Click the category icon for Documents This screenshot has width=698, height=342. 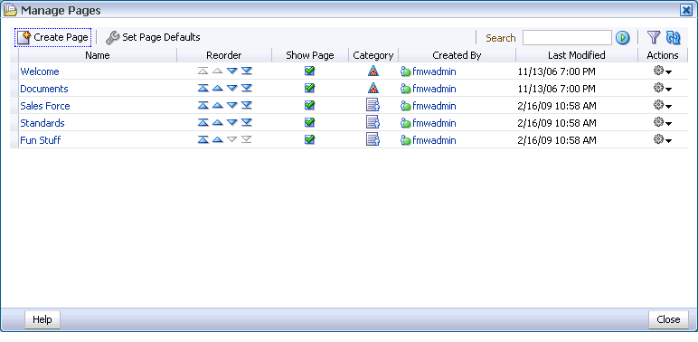click(373, 88)
